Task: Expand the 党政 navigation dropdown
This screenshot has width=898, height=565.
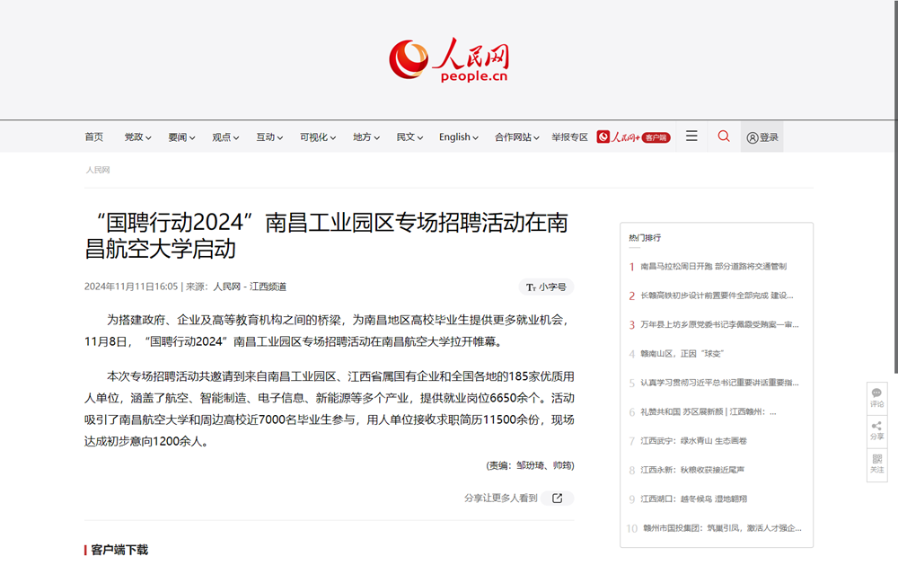Action: [136, 137]
